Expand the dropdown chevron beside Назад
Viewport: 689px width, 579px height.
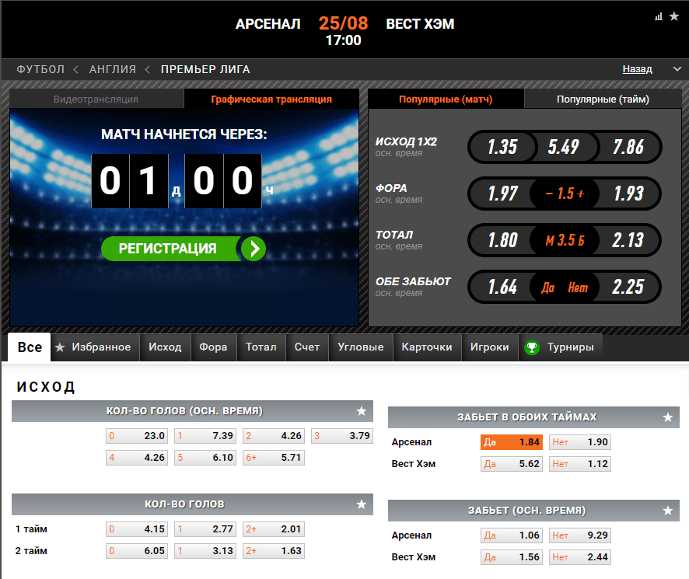tap(677, 69)
